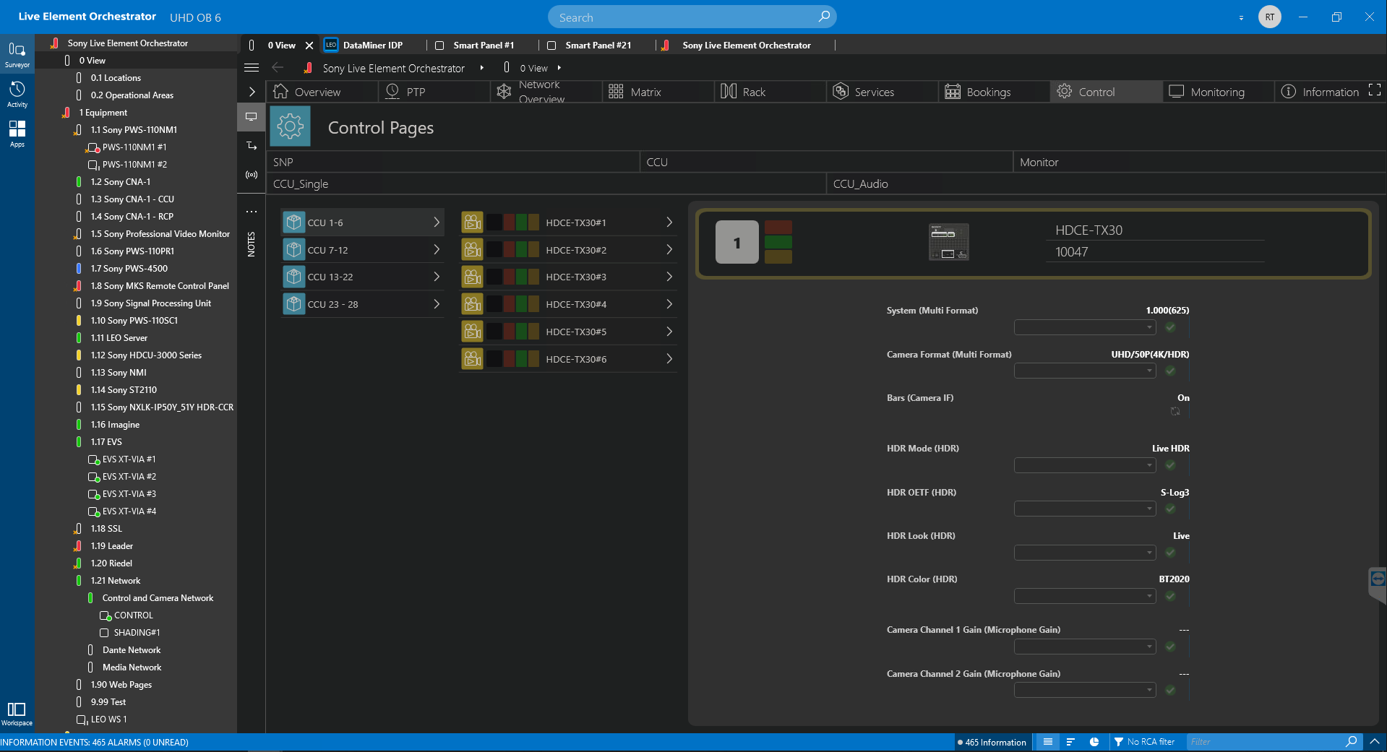Click the HDCE-TX30 device rack icon
The height and width of the screenshot is (752, 1387).
948,242
